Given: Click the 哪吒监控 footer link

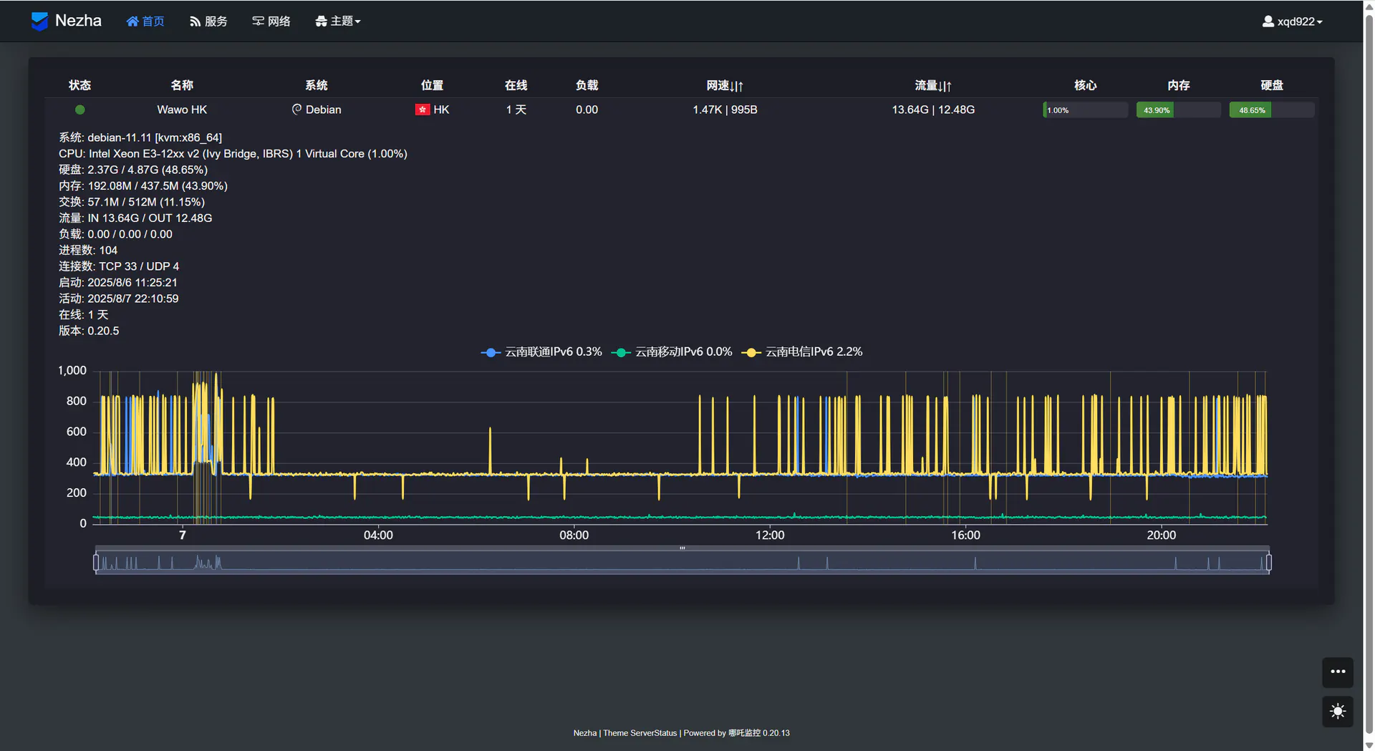Looking at the screenshot, I should point(744,733).
